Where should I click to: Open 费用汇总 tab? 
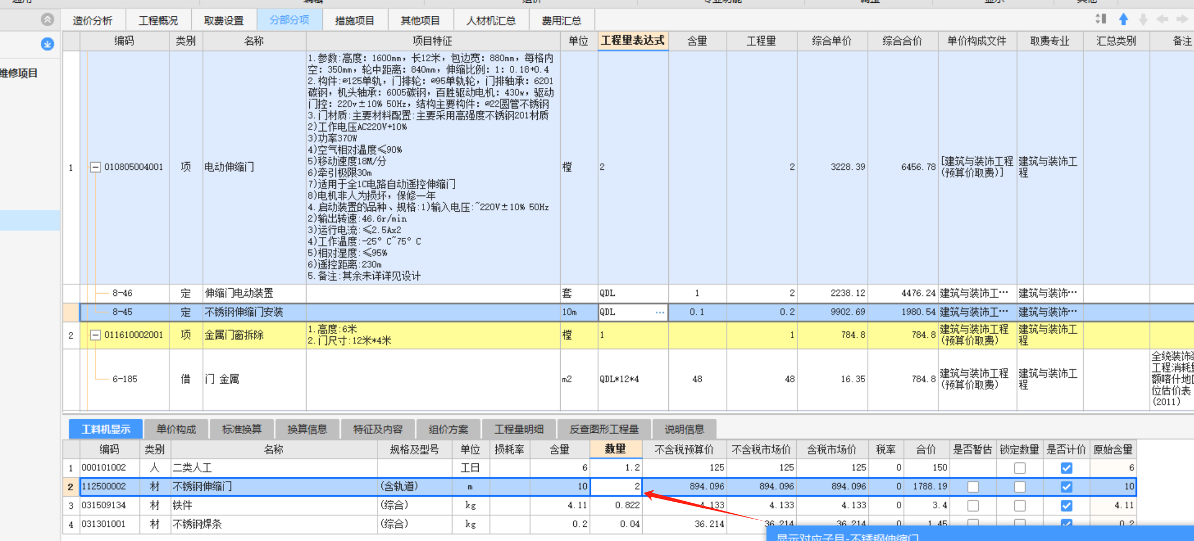(x=562, y=21)
